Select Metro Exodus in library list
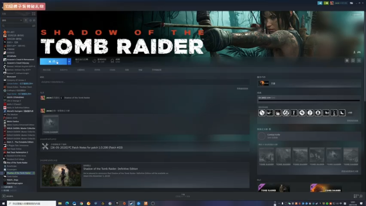This screenshot has width=366, height=206. coord(13,121)
